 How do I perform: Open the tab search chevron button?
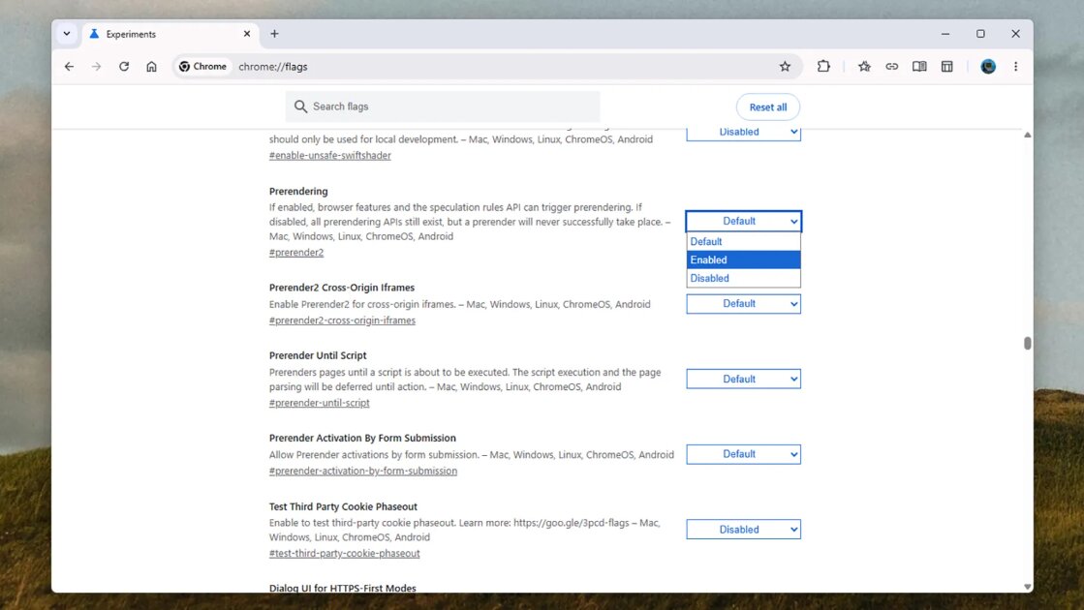tap(67, 34)
